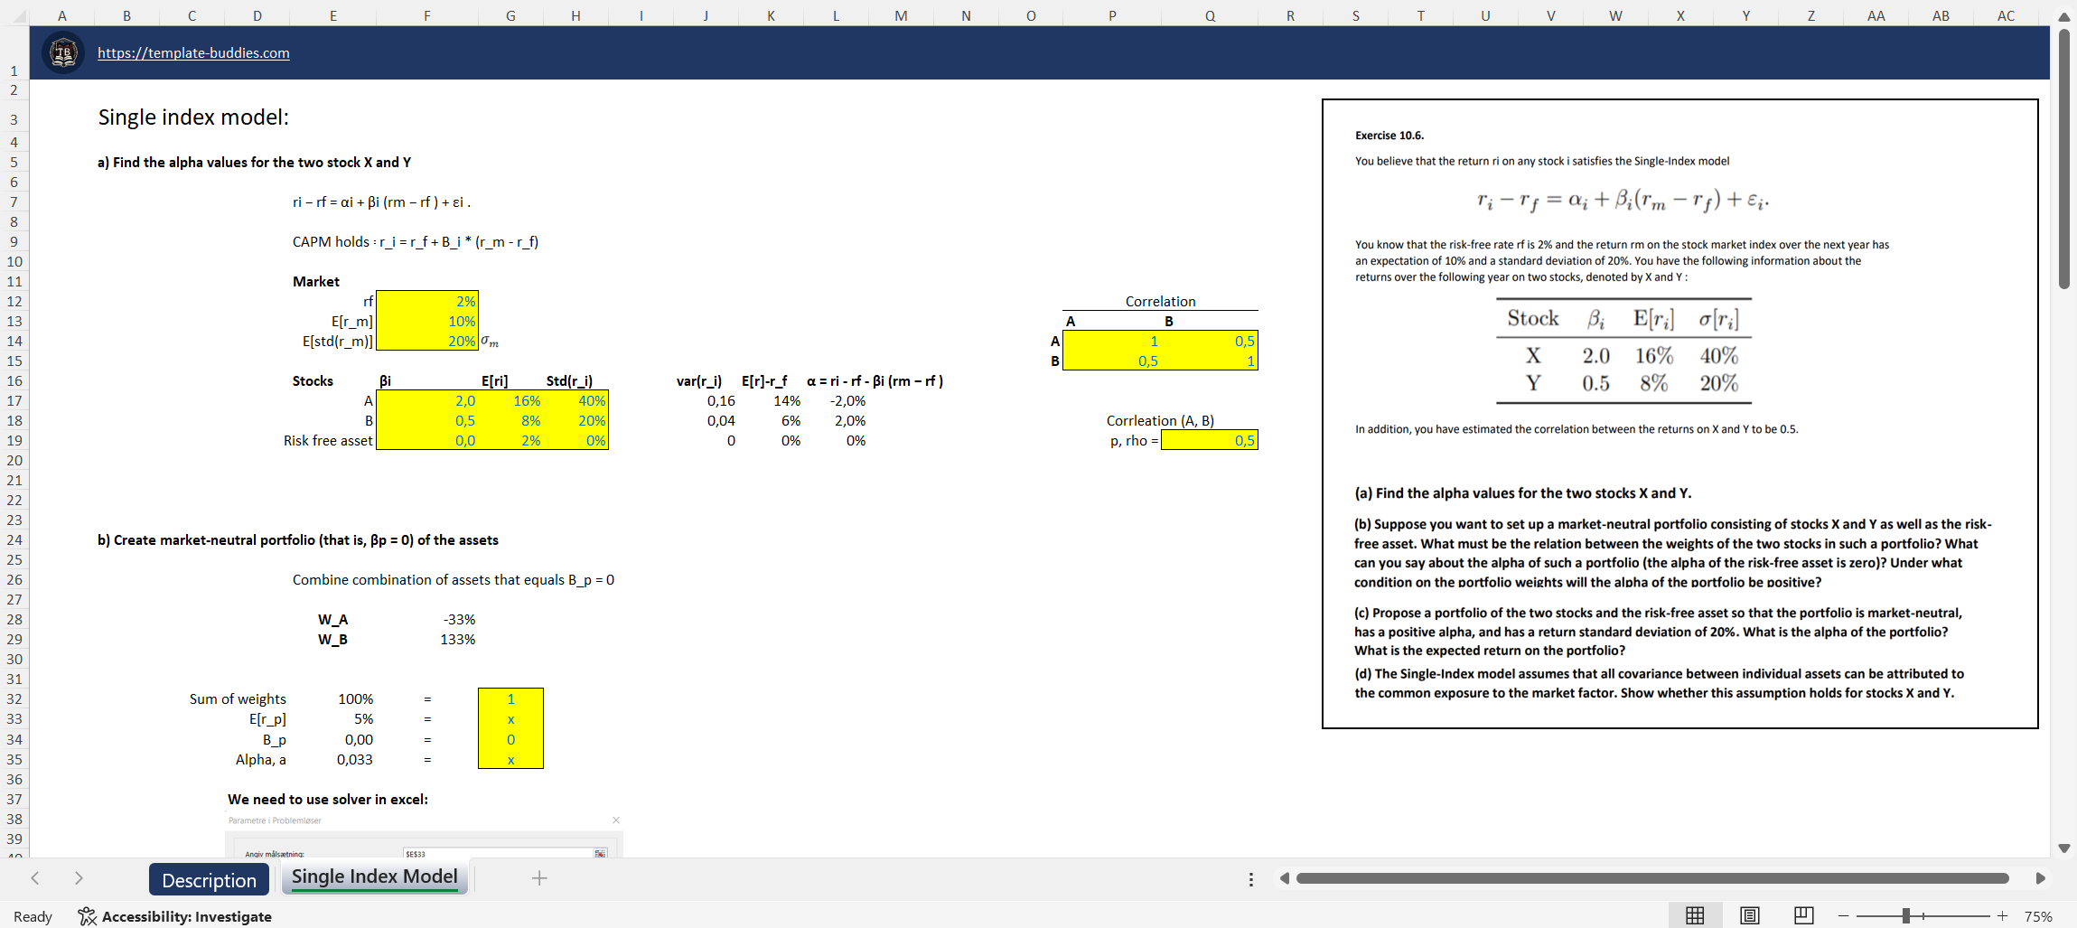Select column header F

point(426,15)
